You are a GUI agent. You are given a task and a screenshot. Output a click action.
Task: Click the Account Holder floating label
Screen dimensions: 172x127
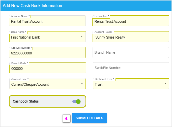103,32
